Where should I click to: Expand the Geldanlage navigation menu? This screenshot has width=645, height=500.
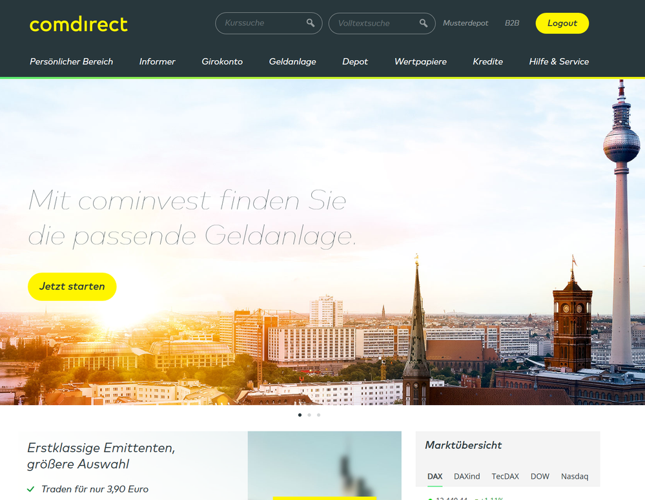[292, 61]
